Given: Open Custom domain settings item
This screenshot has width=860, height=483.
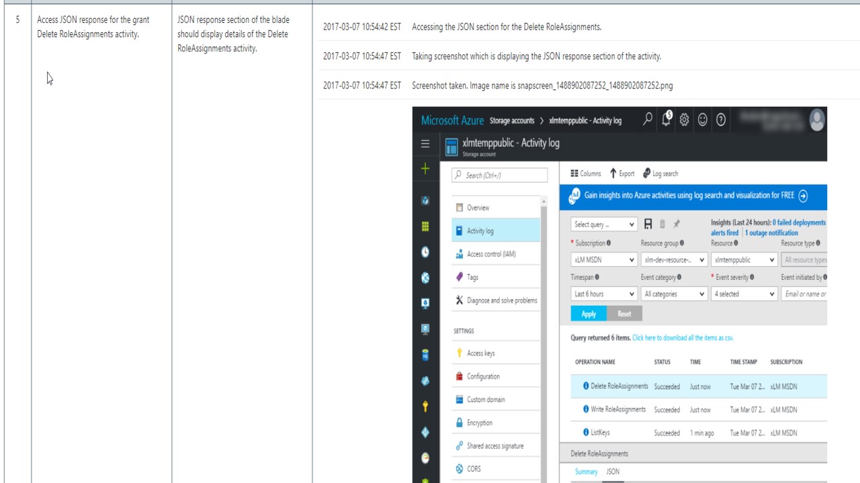Looking at the screenshot, I should pos(496,400).
